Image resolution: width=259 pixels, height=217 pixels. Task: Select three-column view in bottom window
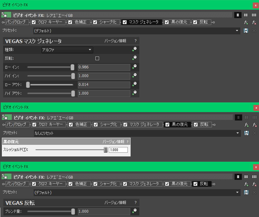click(x=254, y=177)
